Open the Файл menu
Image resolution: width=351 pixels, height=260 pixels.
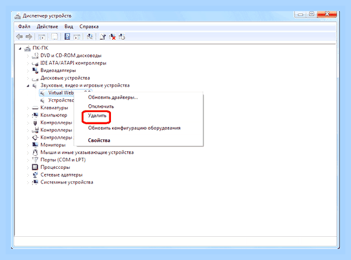(x=24, y=27)
